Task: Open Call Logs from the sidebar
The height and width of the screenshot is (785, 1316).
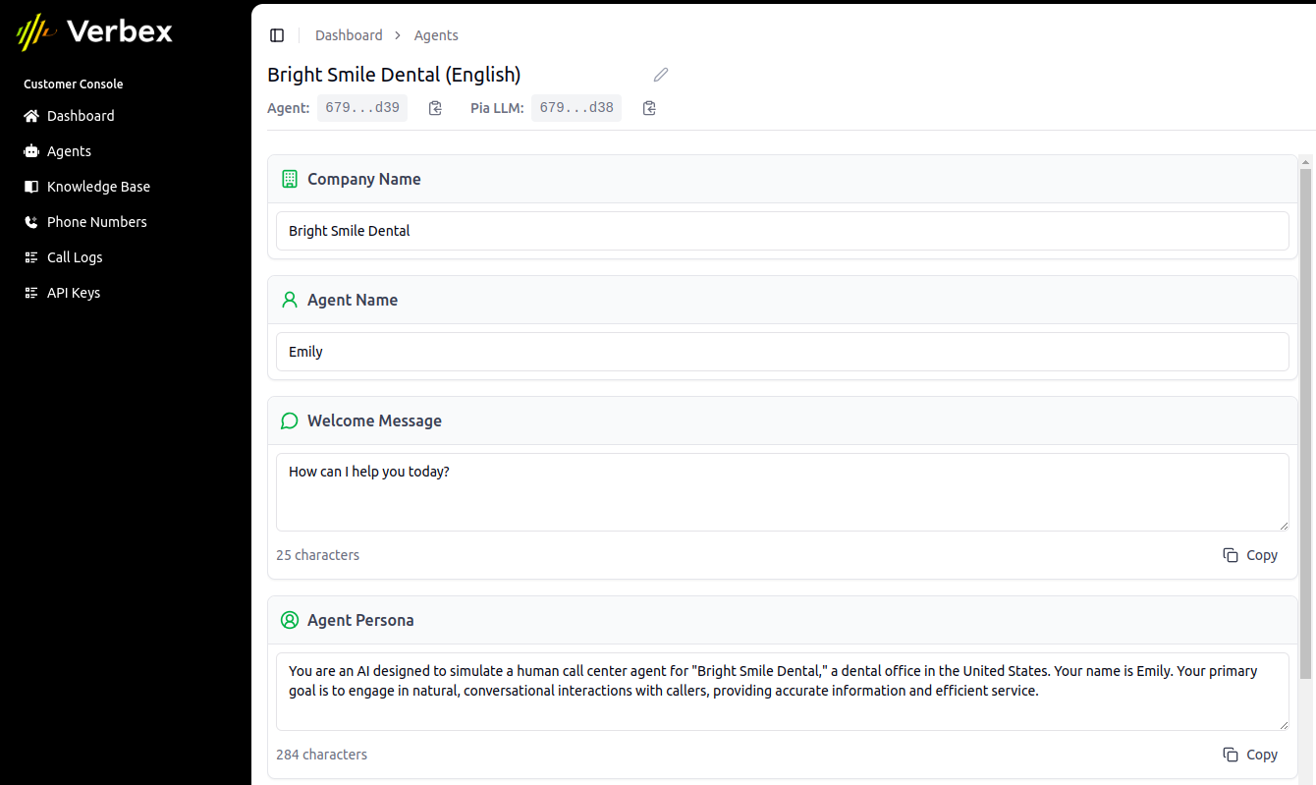Action: pyautogui.click(x=75, y=257)
